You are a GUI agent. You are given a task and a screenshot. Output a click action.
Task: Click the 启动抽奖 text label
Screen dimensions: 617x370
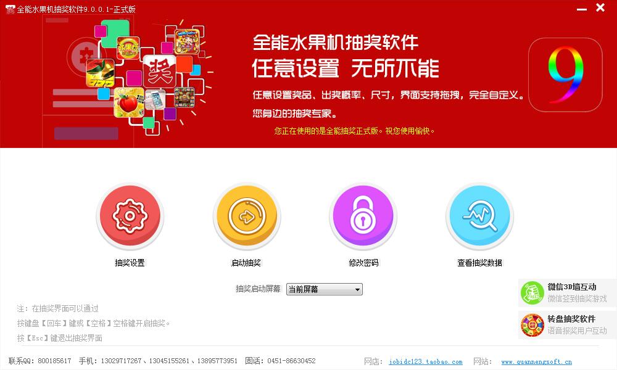[246, 263]
